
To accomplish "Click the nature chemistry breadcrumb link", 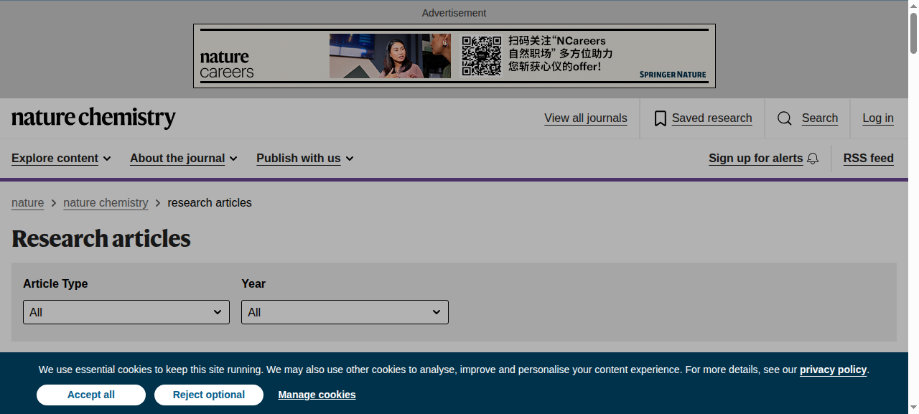I will click(x=106, y=203).
